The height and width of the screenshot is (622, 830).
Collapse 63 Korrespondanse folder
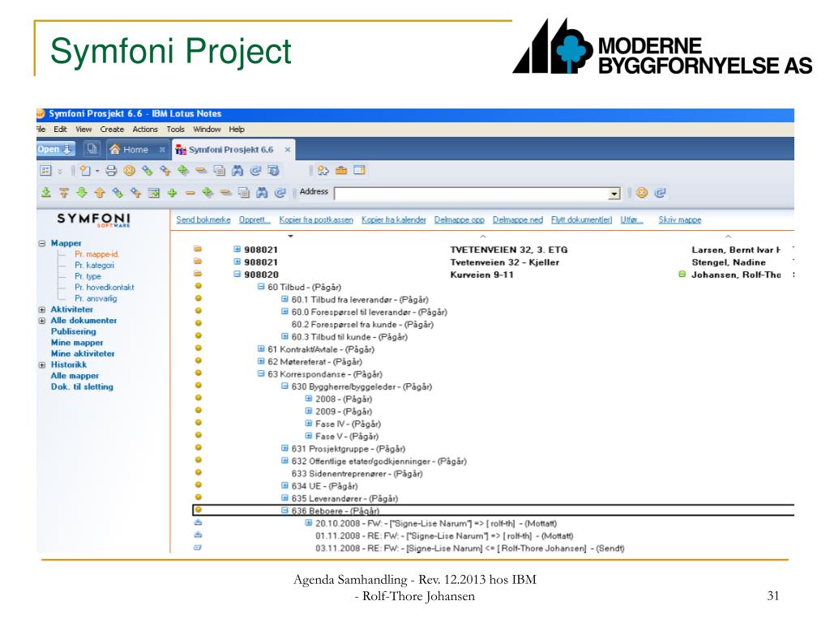(x=261, y=374)
